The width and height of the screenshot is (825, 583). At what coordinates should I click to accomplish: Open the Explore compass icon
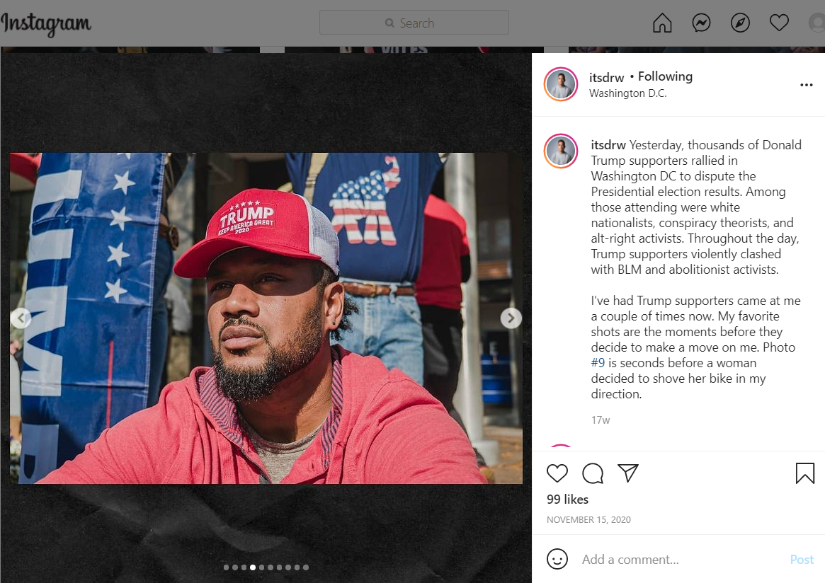(740, 23)
